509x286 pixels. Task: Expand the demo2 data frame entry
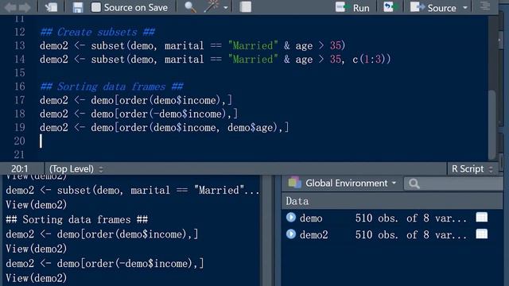tap(291, 234)
